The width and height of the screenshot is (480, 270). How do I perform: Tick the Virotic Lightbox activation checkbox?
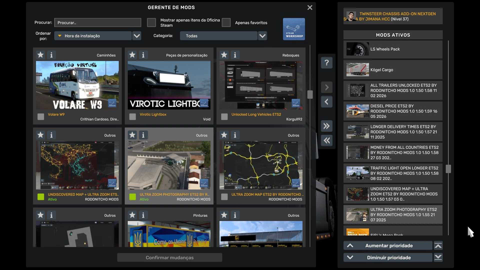tap(132, 116)
